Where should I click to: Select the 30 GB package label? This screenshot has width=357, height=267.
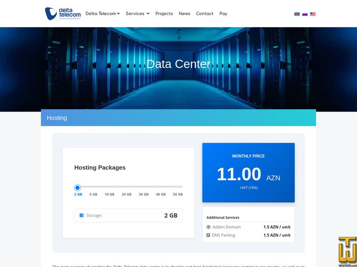click(144, 194)
